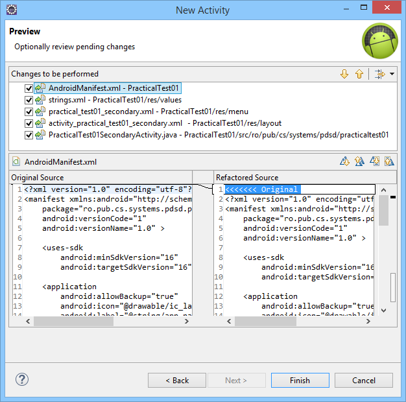Go to next difference in compare viewer
406x402 pixels.
(x=344, y=161)
